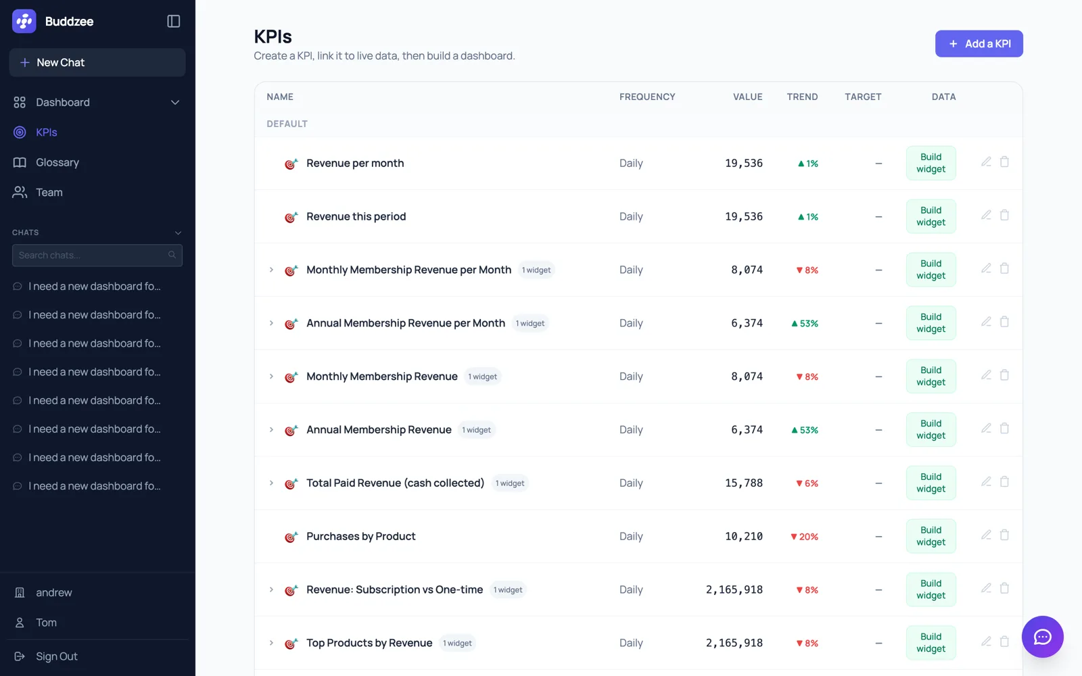Delete the Purchases by Product KPI
Viewport: 1082px width, 676px height.
(x=1004, y=535)
